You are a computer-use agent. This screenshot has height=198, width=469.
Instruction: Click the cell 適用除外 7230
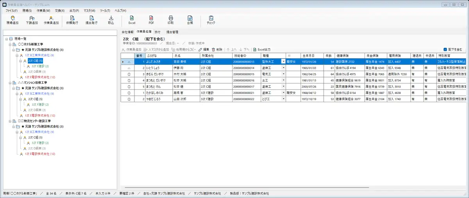point(399,74)
